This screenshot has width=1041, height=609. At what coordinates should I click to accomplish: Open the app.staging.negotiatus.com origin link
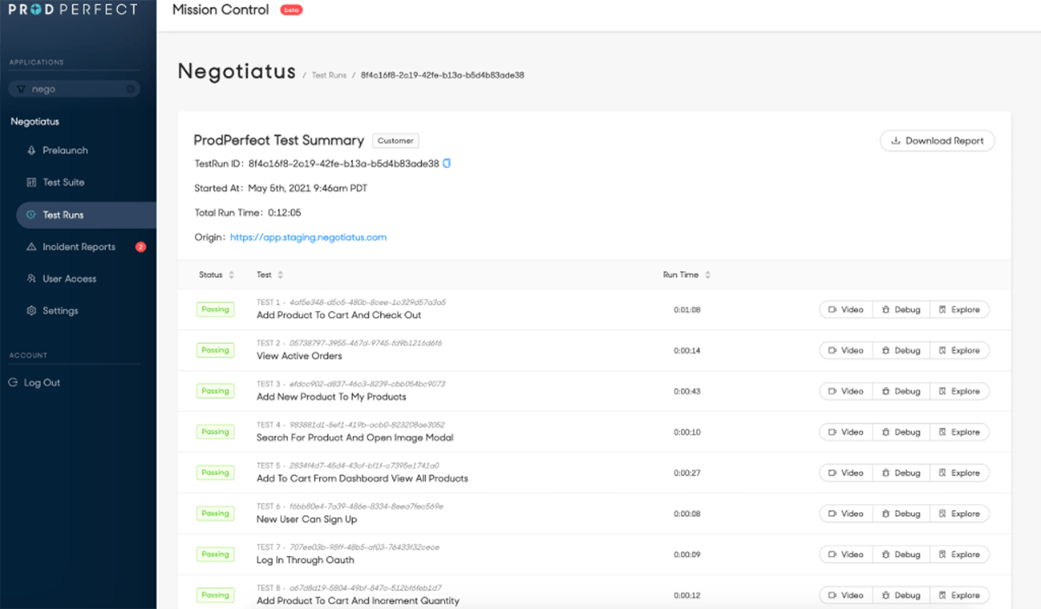[x=308, y=236]
